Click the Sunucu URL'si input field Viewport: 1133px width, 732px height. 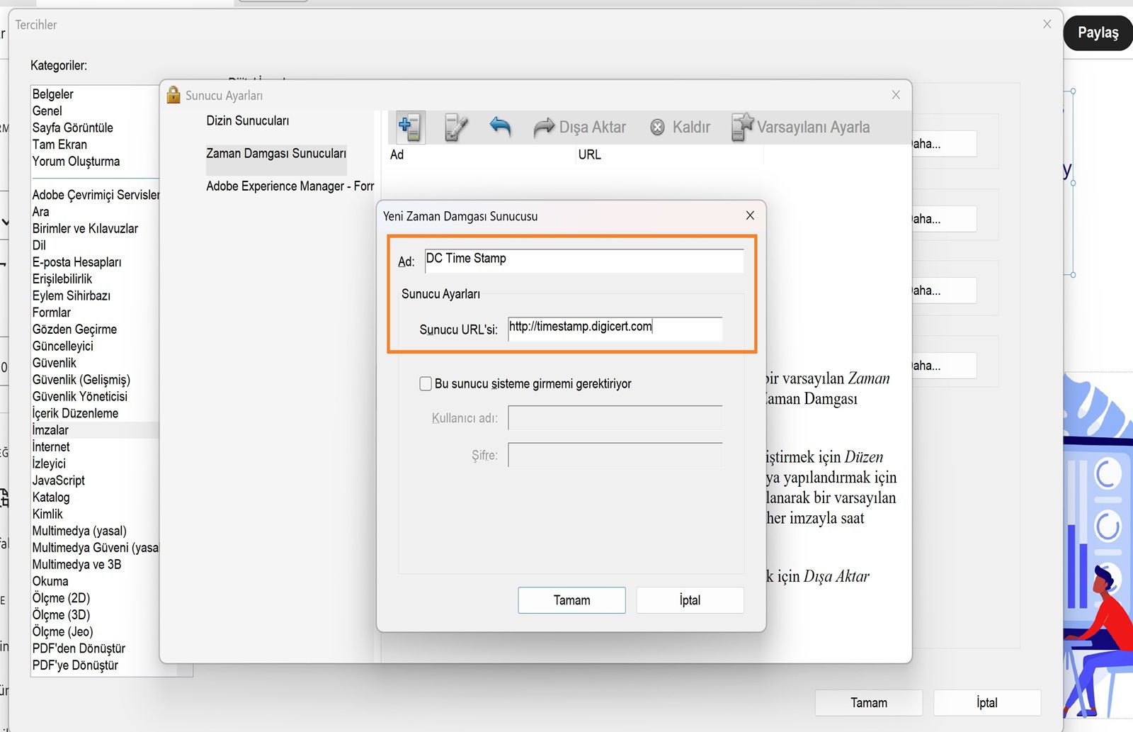coord(613,328)
